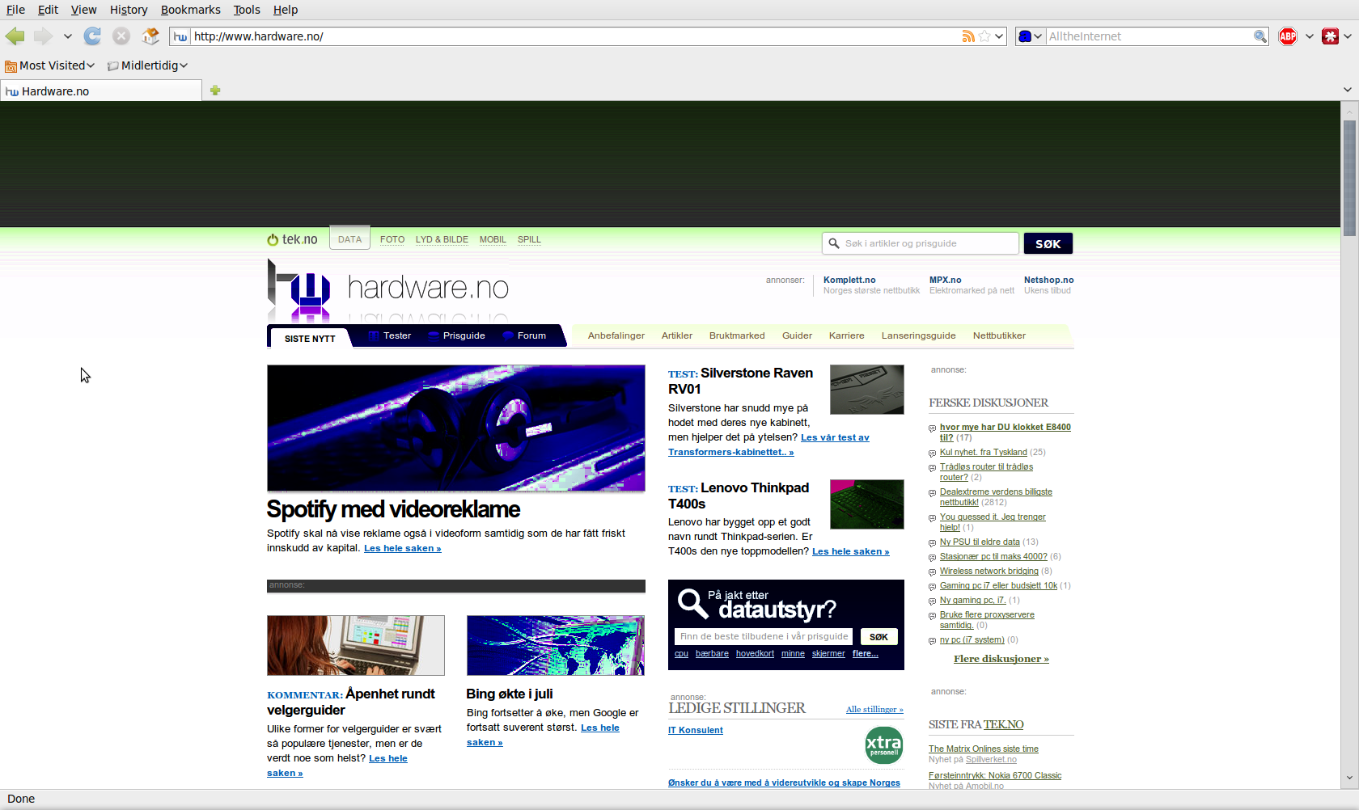The width and height of the screenshot is (1359, 810).
Task: Open the Prisguide tab
Action: (457, 335)
